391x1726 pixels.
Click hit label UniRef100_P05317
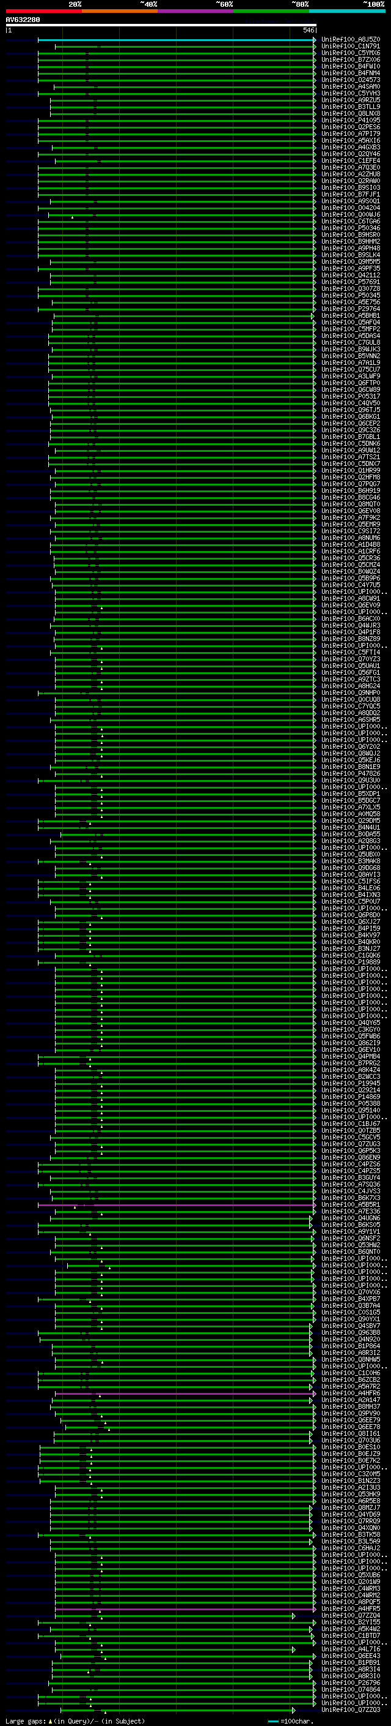[351, 397]
